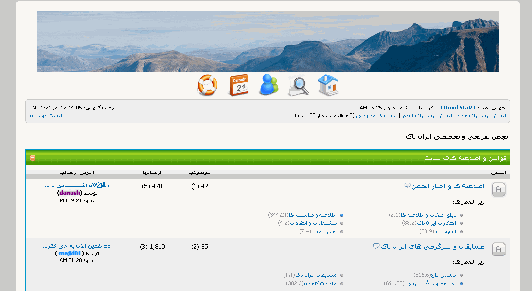
Task: Click forum status icon beside مسابقات و سرگرمی های ایران تاک
Action: pos(498,250)
